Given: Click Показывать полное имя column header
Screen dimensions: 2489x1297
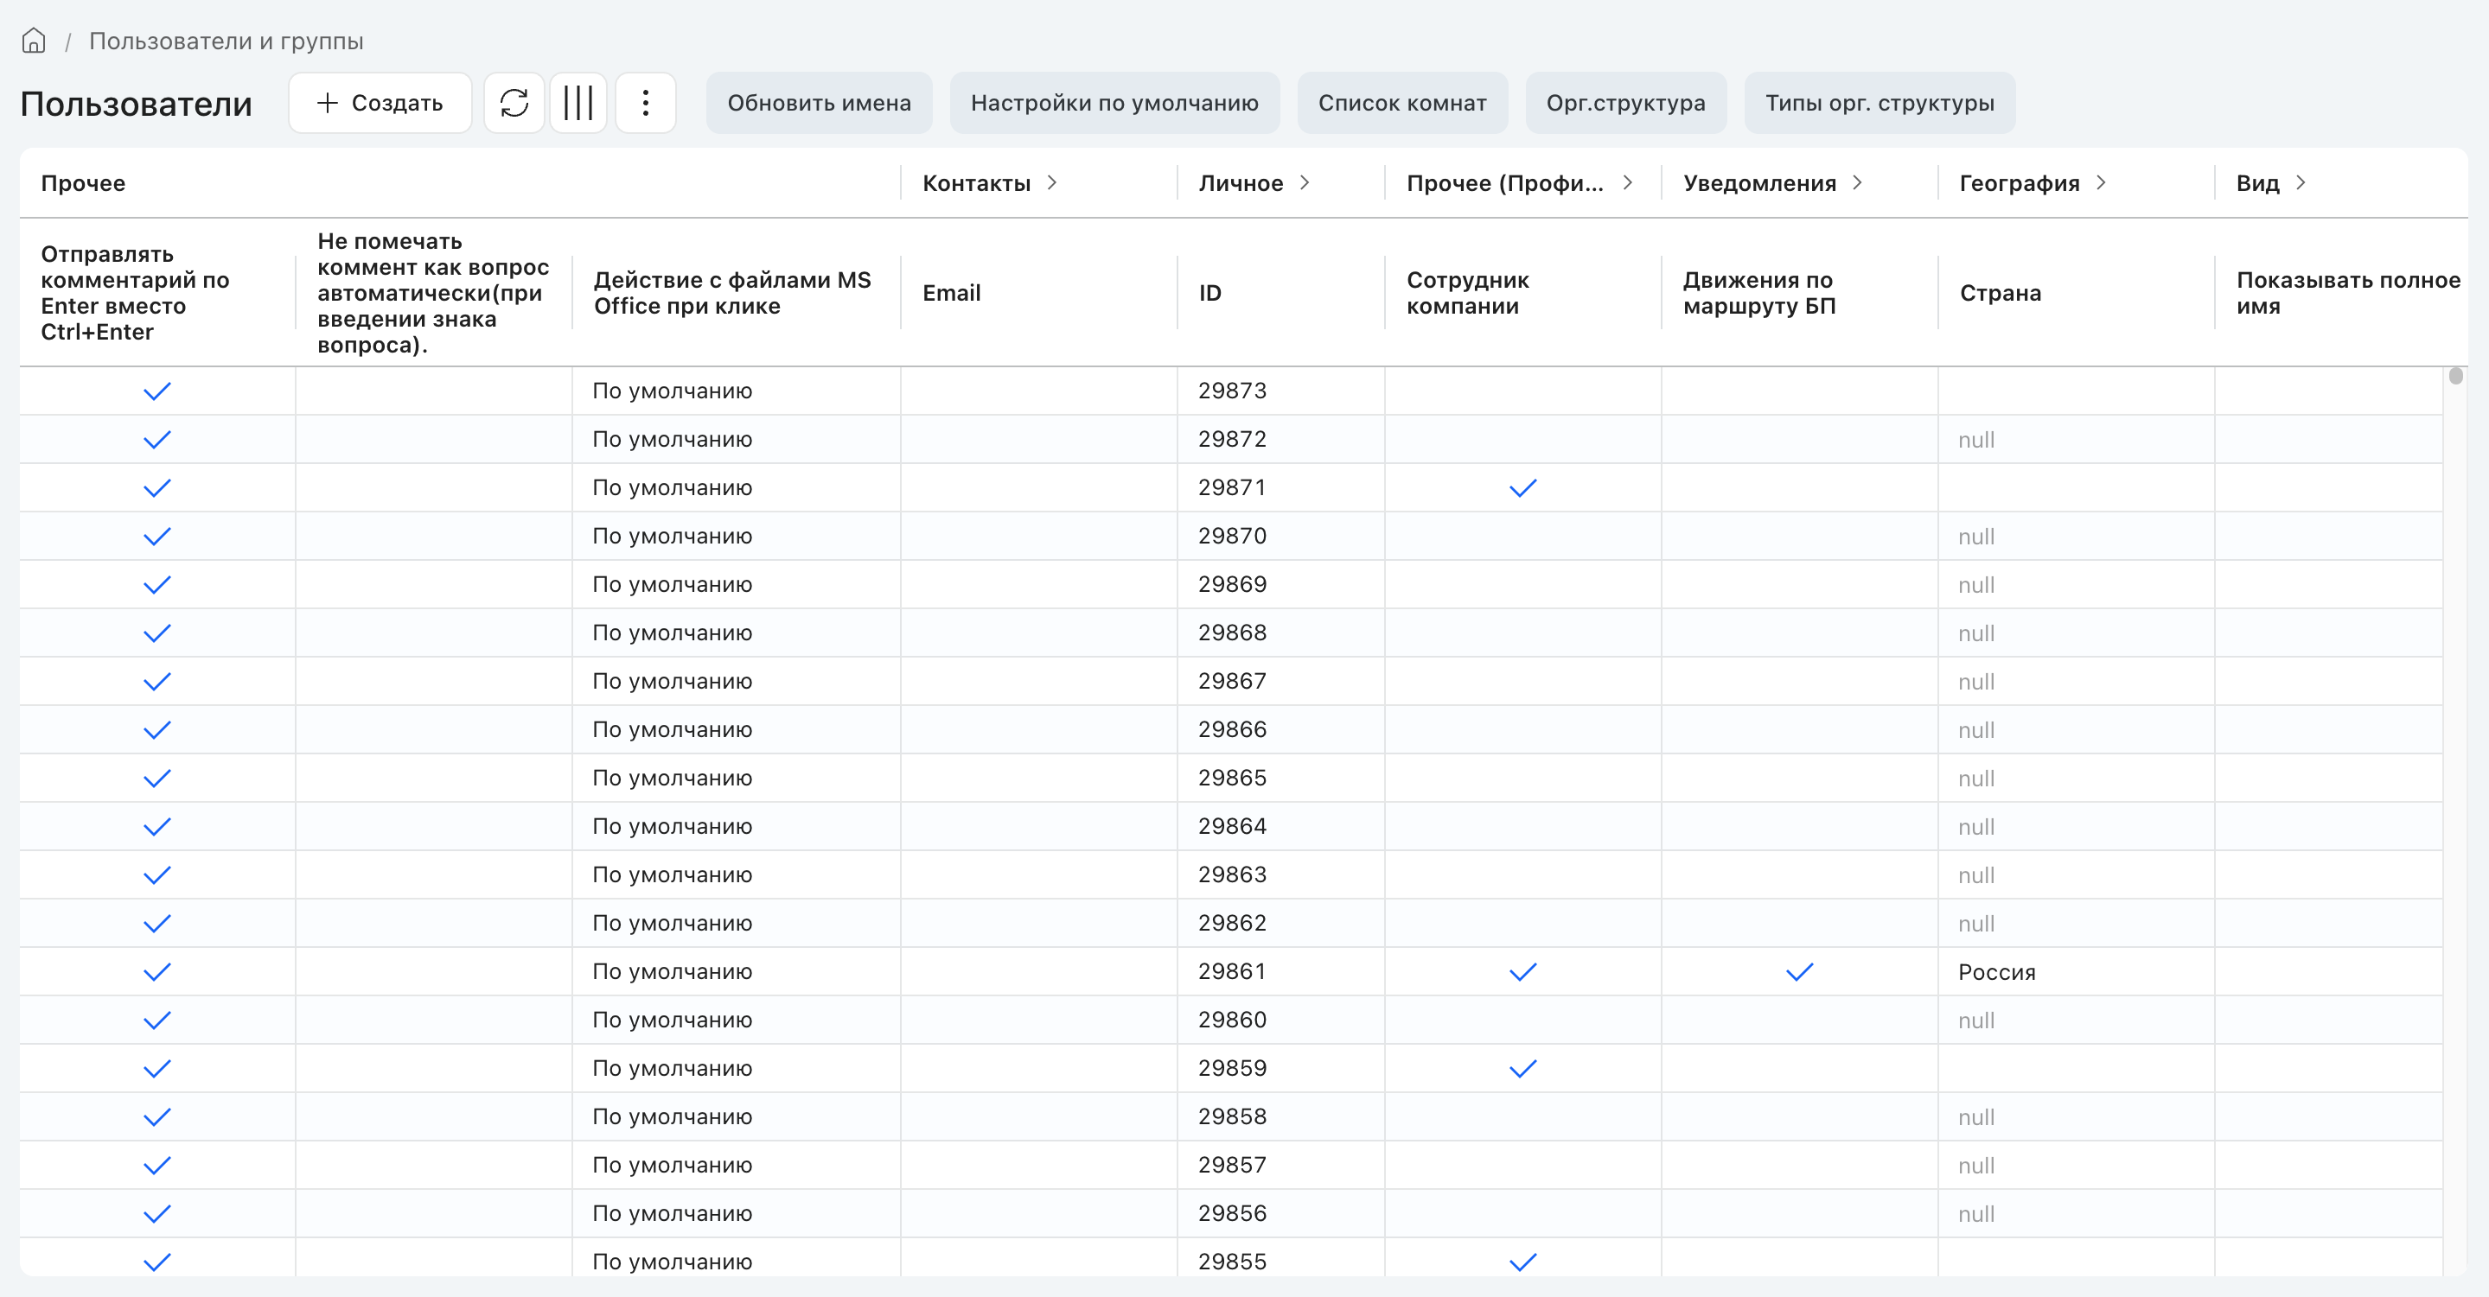Looking at the screenshot, I should (2348, 293).
